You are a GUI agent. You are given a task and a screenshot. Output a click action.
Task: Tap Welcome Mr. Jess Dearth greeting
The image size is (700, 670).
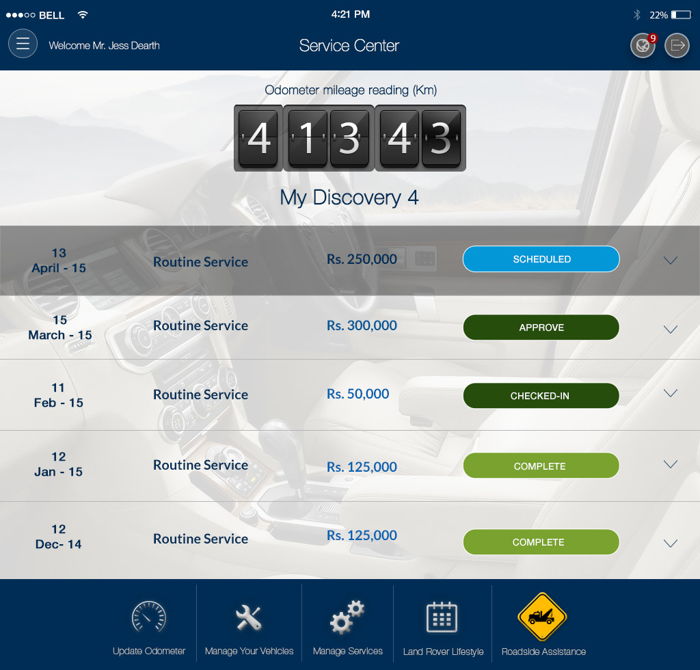[104, 46]
